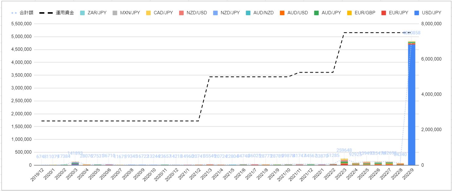Click the stacked bar above 2022/3

click(344, 162)
